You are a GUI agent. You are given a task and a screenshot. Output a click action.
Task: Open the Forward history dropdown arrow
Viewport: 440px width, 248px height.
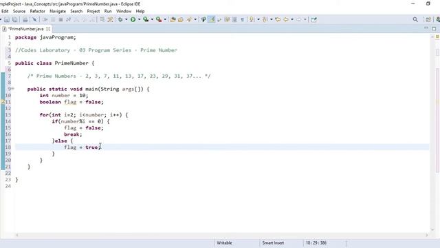pyautogui.click(x=305, y=19)
